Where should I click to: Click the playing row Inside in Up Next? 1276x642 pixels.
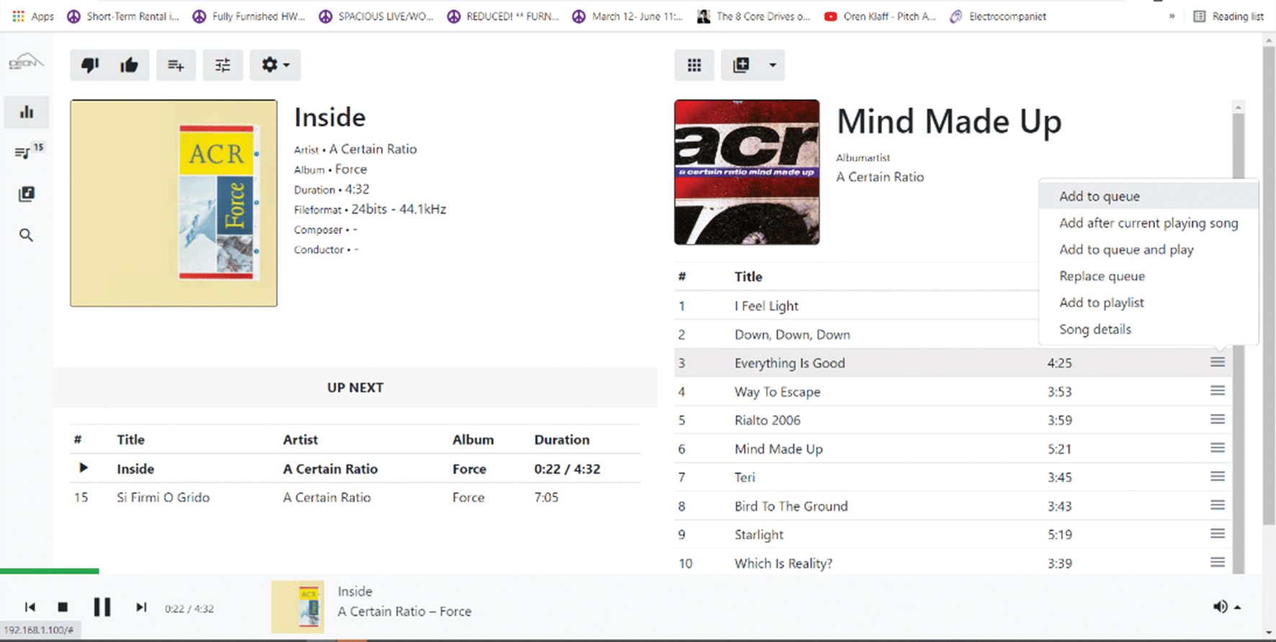pos(355,469)
